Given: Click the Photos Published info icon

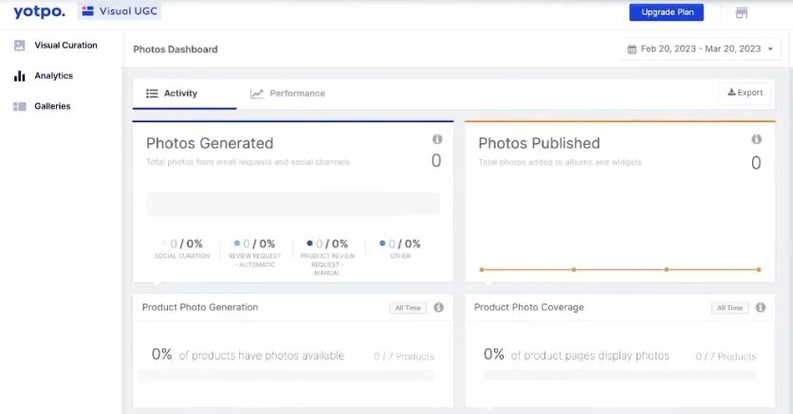Looking at the screenshot, I should 756,139.
